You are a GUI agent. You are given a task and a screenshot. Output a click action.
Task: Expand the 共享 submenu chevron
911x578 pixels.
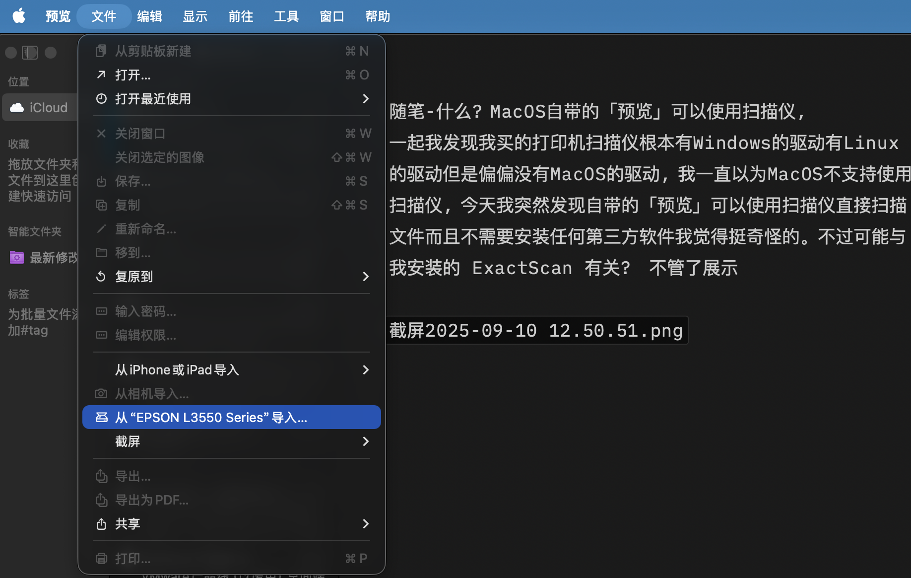(x=366, y=524)
